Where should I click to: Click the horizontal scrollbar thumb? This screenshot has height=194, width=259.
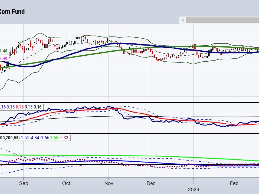tap(223, 20)
